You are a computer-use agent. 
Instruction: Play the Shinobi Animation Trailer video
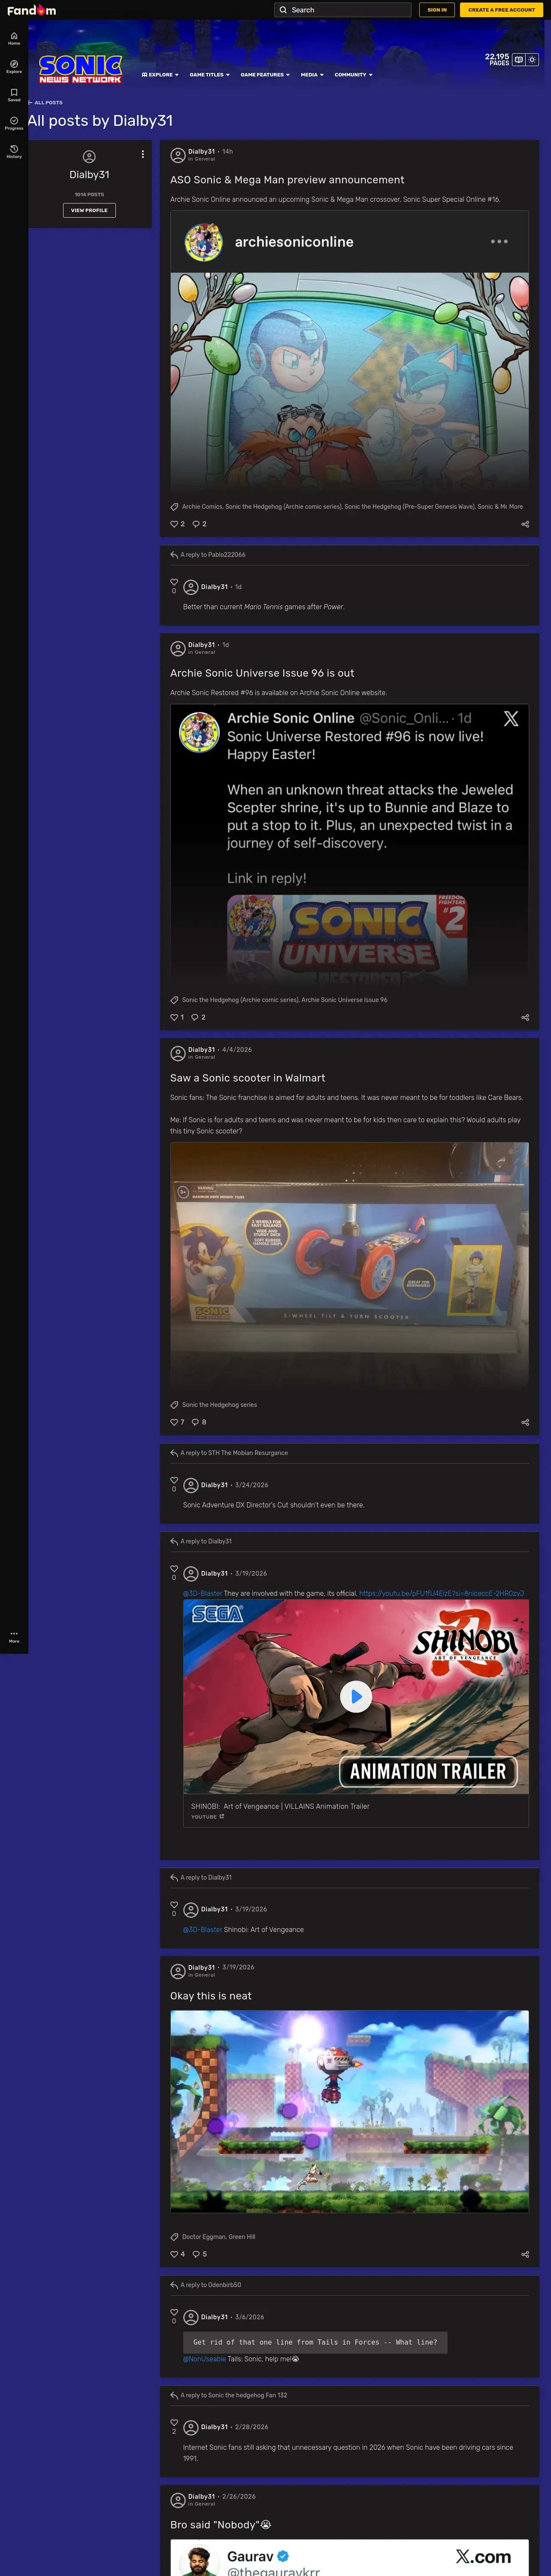356,1696
